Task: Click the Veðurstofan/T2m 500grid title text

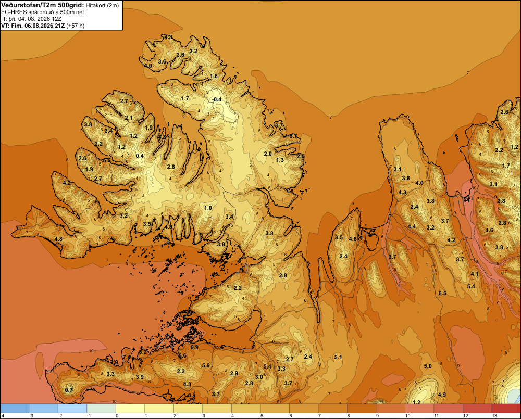Action: pyautogui.click(x=42, y=5)
